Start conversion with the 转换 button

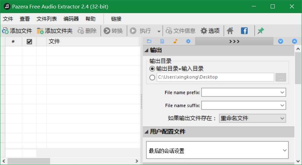(x=113, y=31)
